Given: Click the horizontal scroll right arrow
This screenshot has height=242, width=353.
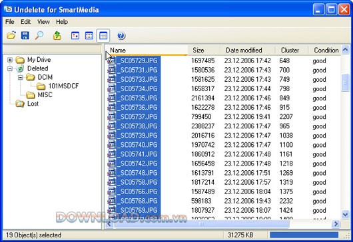Looking at the screenshot, I should click(x=336, y=224).
